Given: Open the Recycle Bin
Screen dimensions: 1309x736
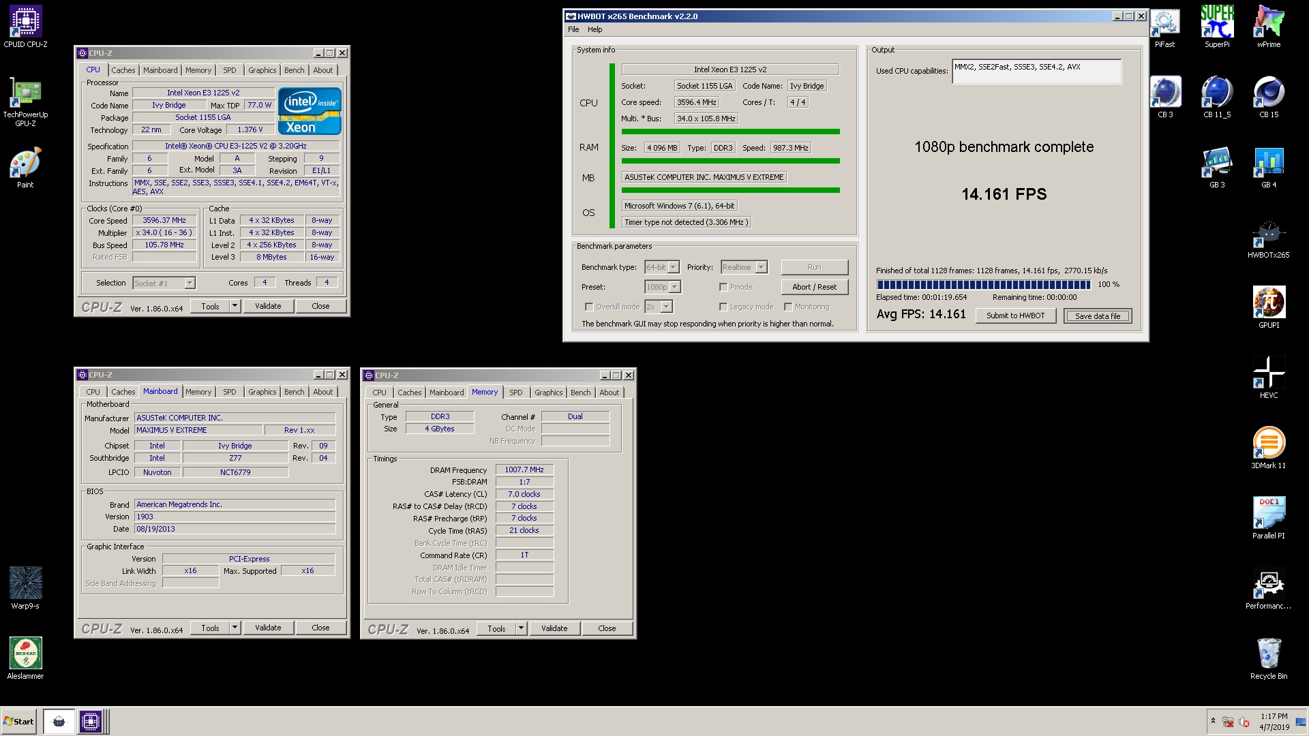Looking at the screenshot, I should (1269, 659).
